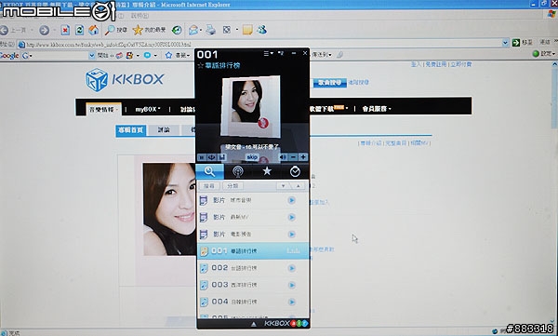This screenshot has height=336, width=558.
Task: Play channel 004 日韓排行榜
Action: pos(291,302)
